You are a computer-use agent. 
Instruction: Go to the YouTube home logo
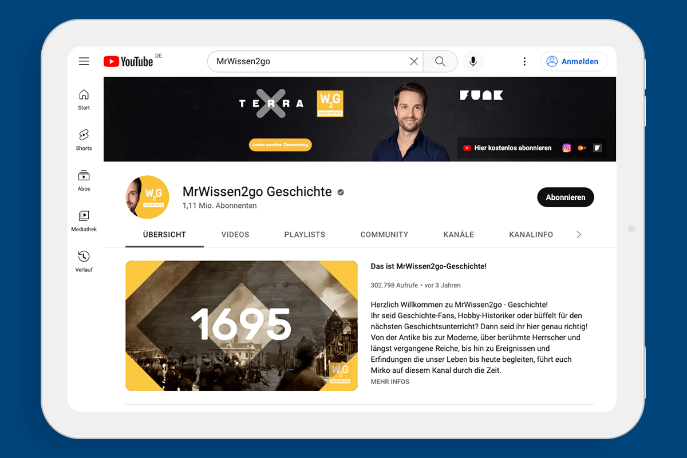[x=128, y=61]
